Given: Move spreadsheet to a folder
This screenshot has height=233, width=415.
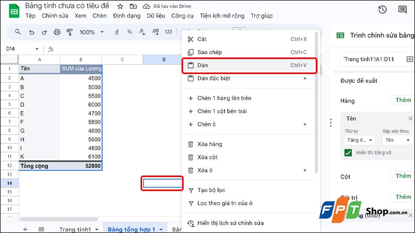Looking at the screenshot, I should pos(133,6).
